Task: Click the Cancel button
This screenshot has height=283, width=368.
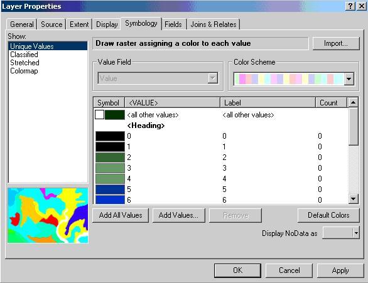Action: pos(289,270)
